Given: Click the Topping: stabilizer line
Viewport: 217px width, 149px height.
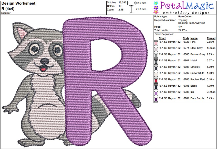Looking at the screenshot, I should click(x=183, y=20).
